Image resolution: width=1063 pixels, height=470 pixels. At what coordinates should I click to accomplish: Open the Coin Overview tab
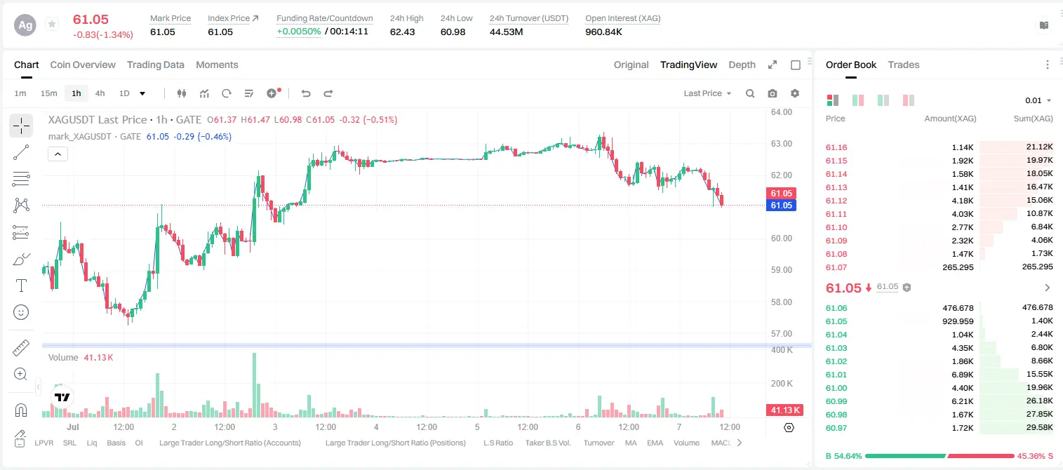83,65
